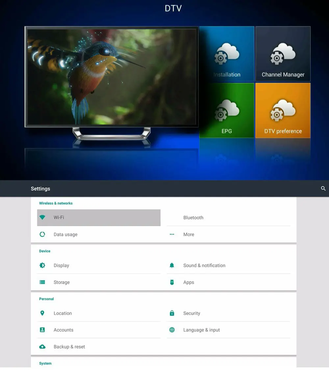Click the Installation cloud-gear icon
329x371 pixels.
click(x=227, y=54)
